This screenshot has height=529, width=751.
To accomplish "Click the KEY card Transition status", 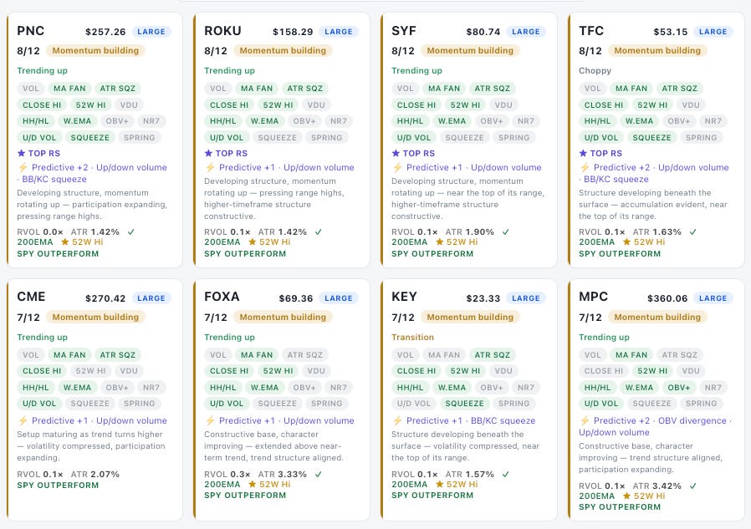I will coord(412,337).
